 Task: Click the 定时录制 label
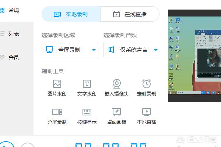[x=147, y=94]
